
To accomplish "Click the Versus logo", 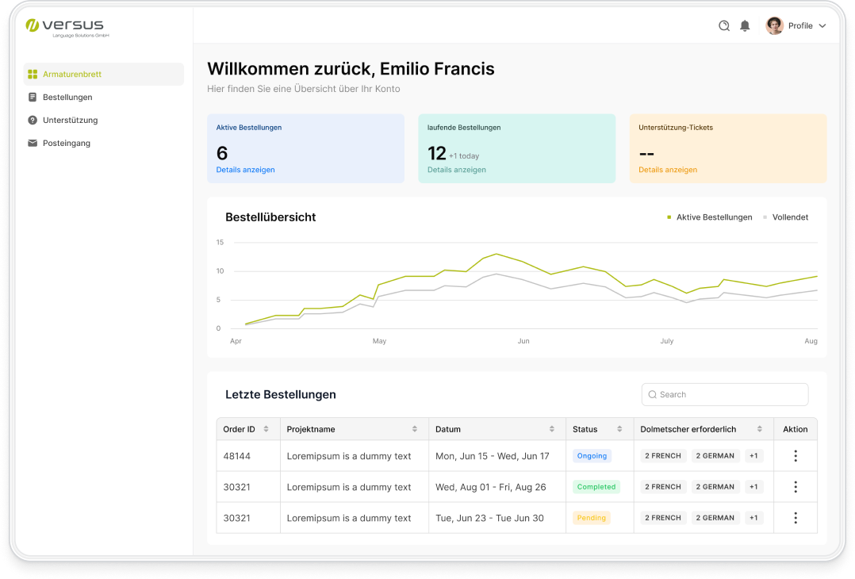I will tap(66, 26).
